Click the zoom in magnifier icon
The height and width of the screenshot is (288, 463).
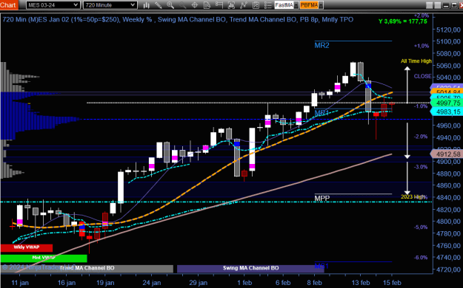(170, 5)
